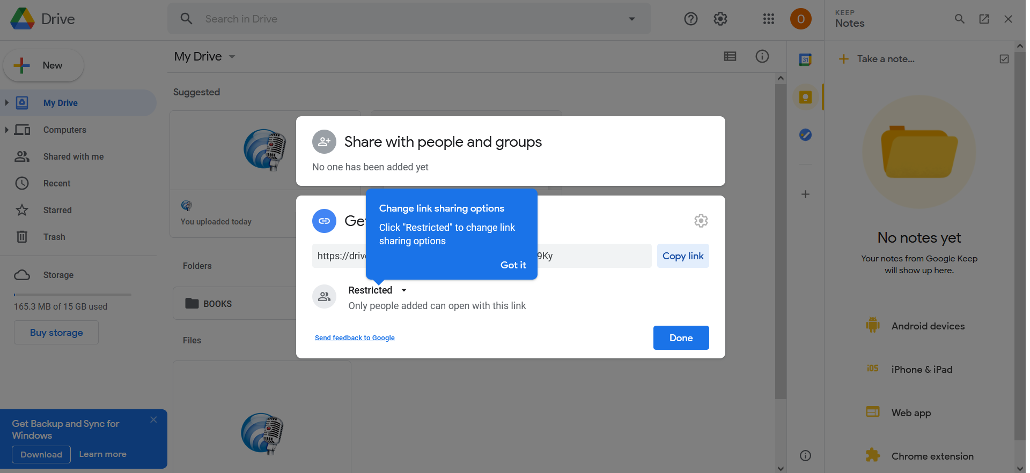Search within Keep notes
This screenshot has width=1030, height=473.
click(x=959, y=19)
